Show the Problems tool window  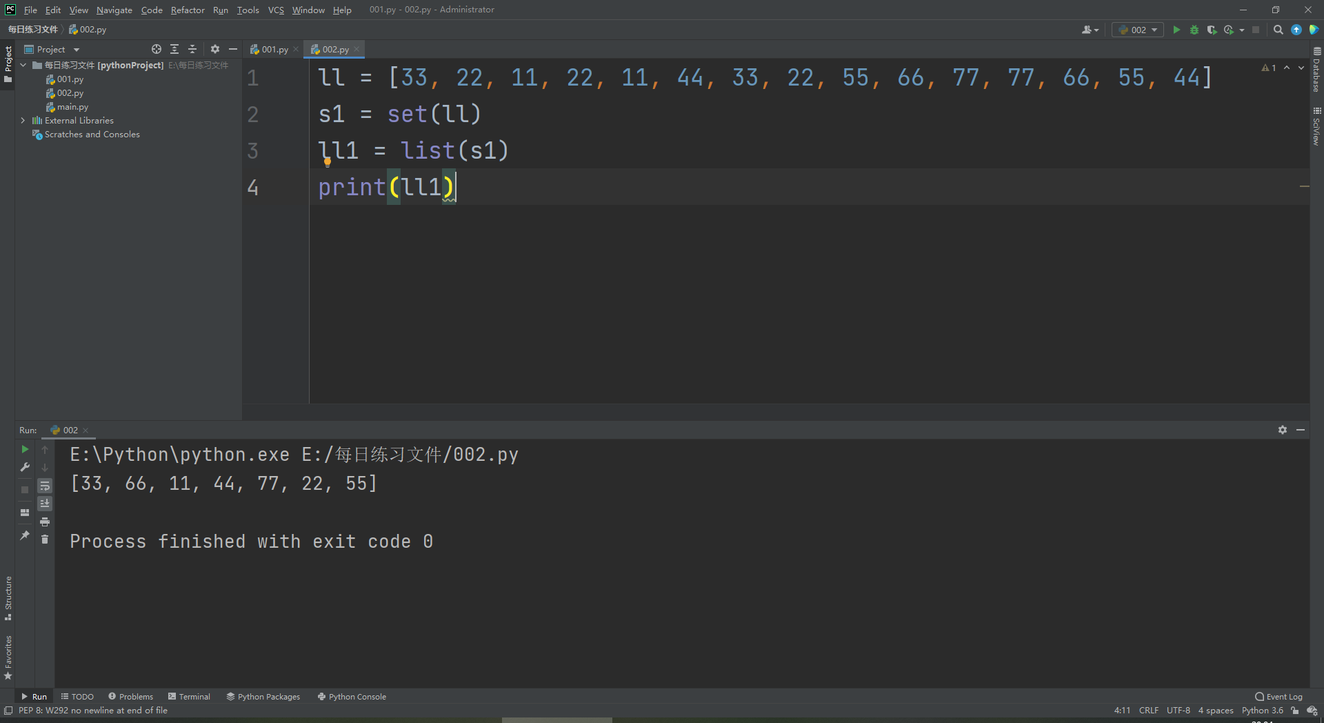pos(130,697)
